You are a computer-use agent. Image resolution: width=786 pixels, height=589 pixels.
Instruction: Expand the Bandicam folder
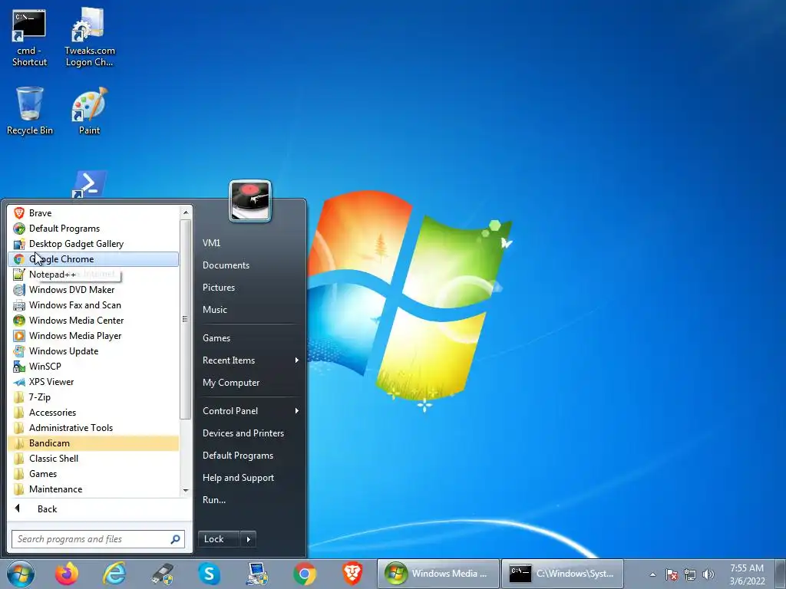point(93,443)
